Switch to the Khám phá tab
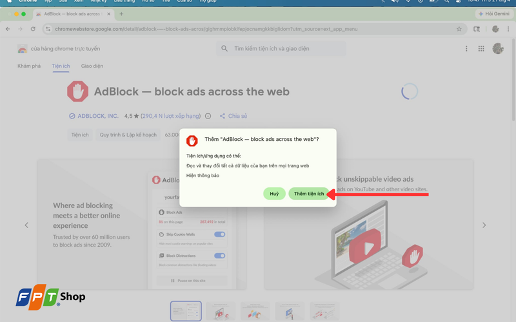The image size is (516, 322). click(x=29, y=66)
